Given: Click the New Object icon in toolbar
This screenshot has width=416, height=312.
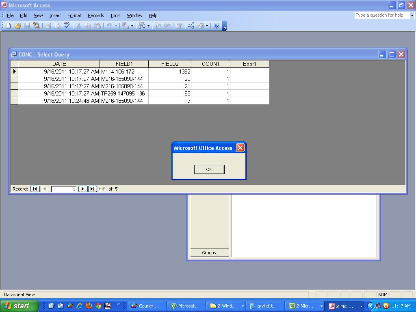Looking at the screenshot, I should click(x=201, y=26).
